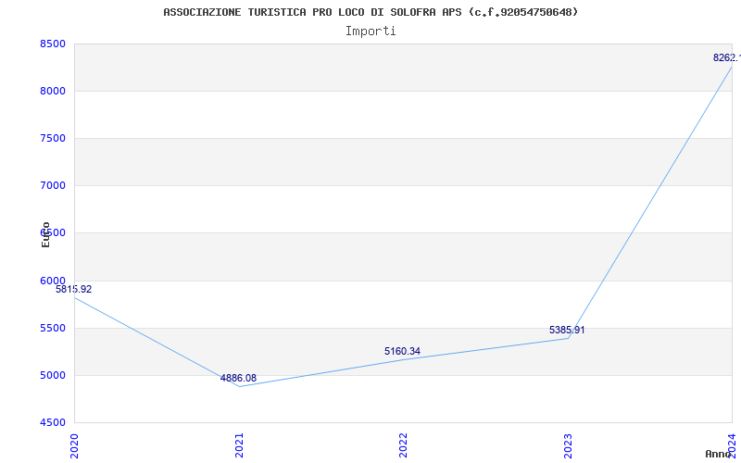Viewport: 741px width, 463px height.
Task: Select the 5000 y-axis value
Action: [53, 376]
